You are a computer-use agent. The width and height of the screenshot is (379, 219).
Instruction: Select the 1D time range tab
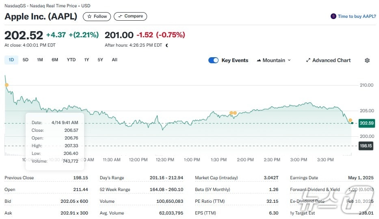(x=11, y=60)
